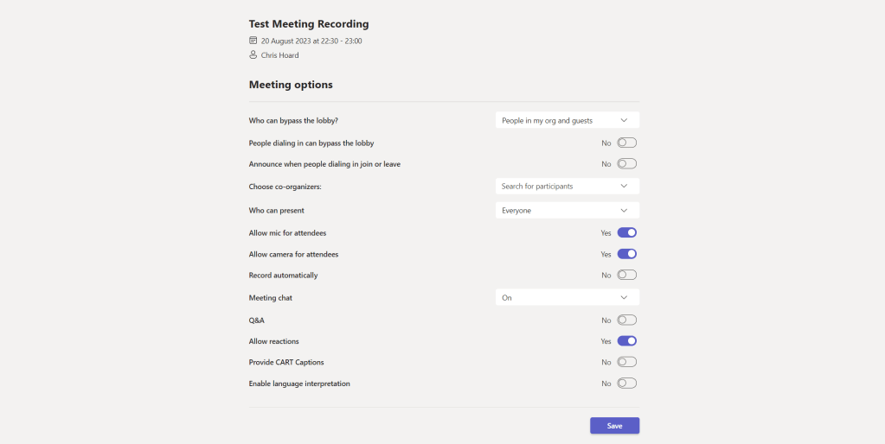
Task: Expand the 'Who can present' dropdown showing Everyone
Action: click(567, 211)
